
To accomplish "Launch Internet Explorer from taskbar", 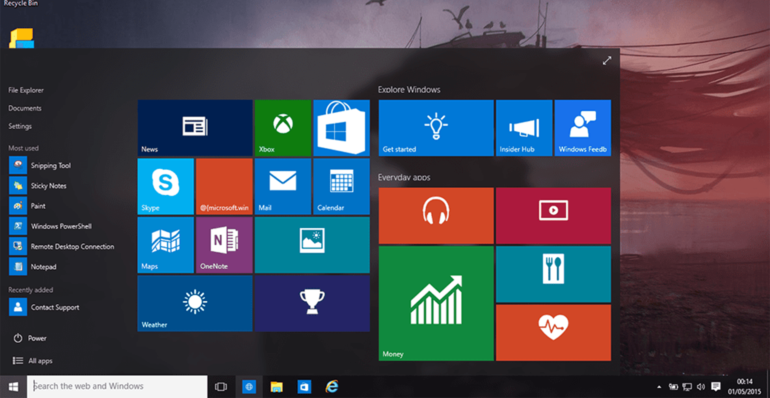I will (x=332, y=387).
